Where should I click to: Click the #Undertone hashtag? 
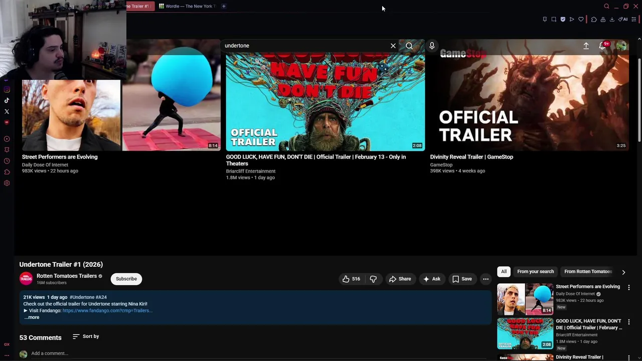coord(82,297)
